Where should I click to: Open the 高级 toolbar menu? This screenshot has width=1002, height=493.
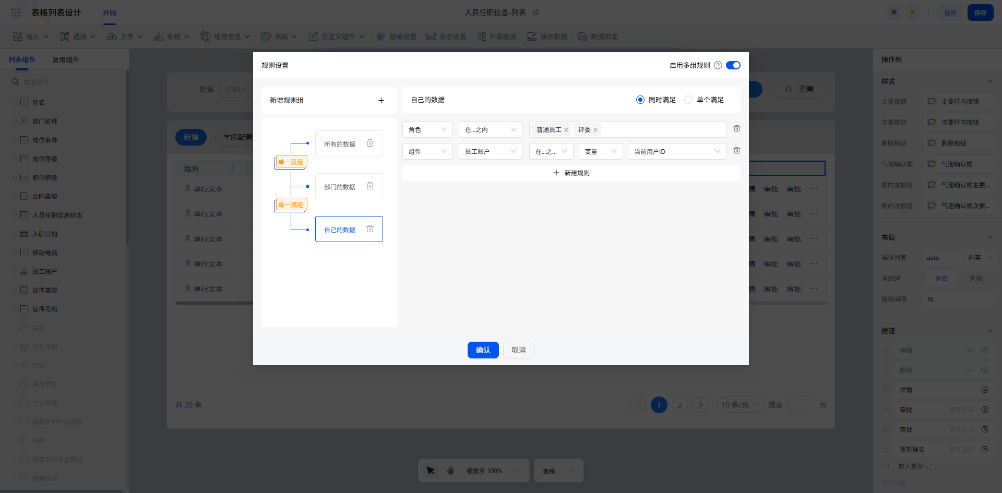click(x=279, y=37)
